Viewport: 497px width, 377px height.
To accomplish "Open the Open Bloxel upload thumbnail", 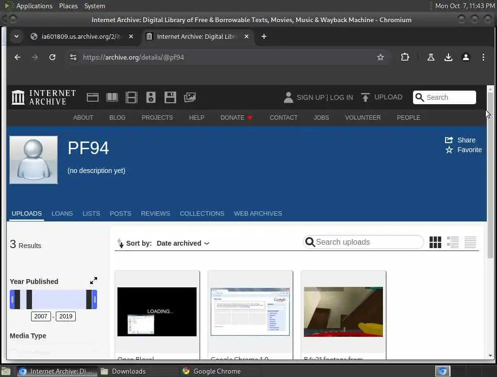I will click(x=157, y=312).
